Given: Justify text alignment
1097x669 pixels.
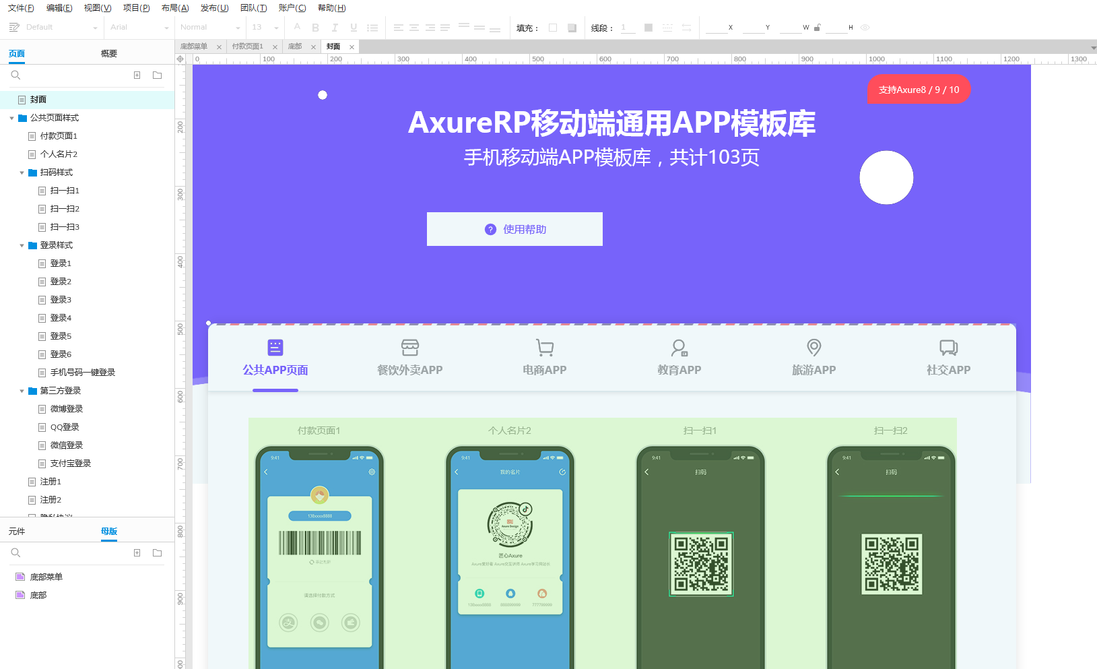Looking at the screenshot, I should point(445,28).
